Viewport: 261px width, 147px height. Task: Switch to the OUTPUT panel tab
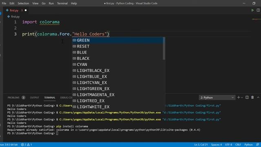click(34, 98)
